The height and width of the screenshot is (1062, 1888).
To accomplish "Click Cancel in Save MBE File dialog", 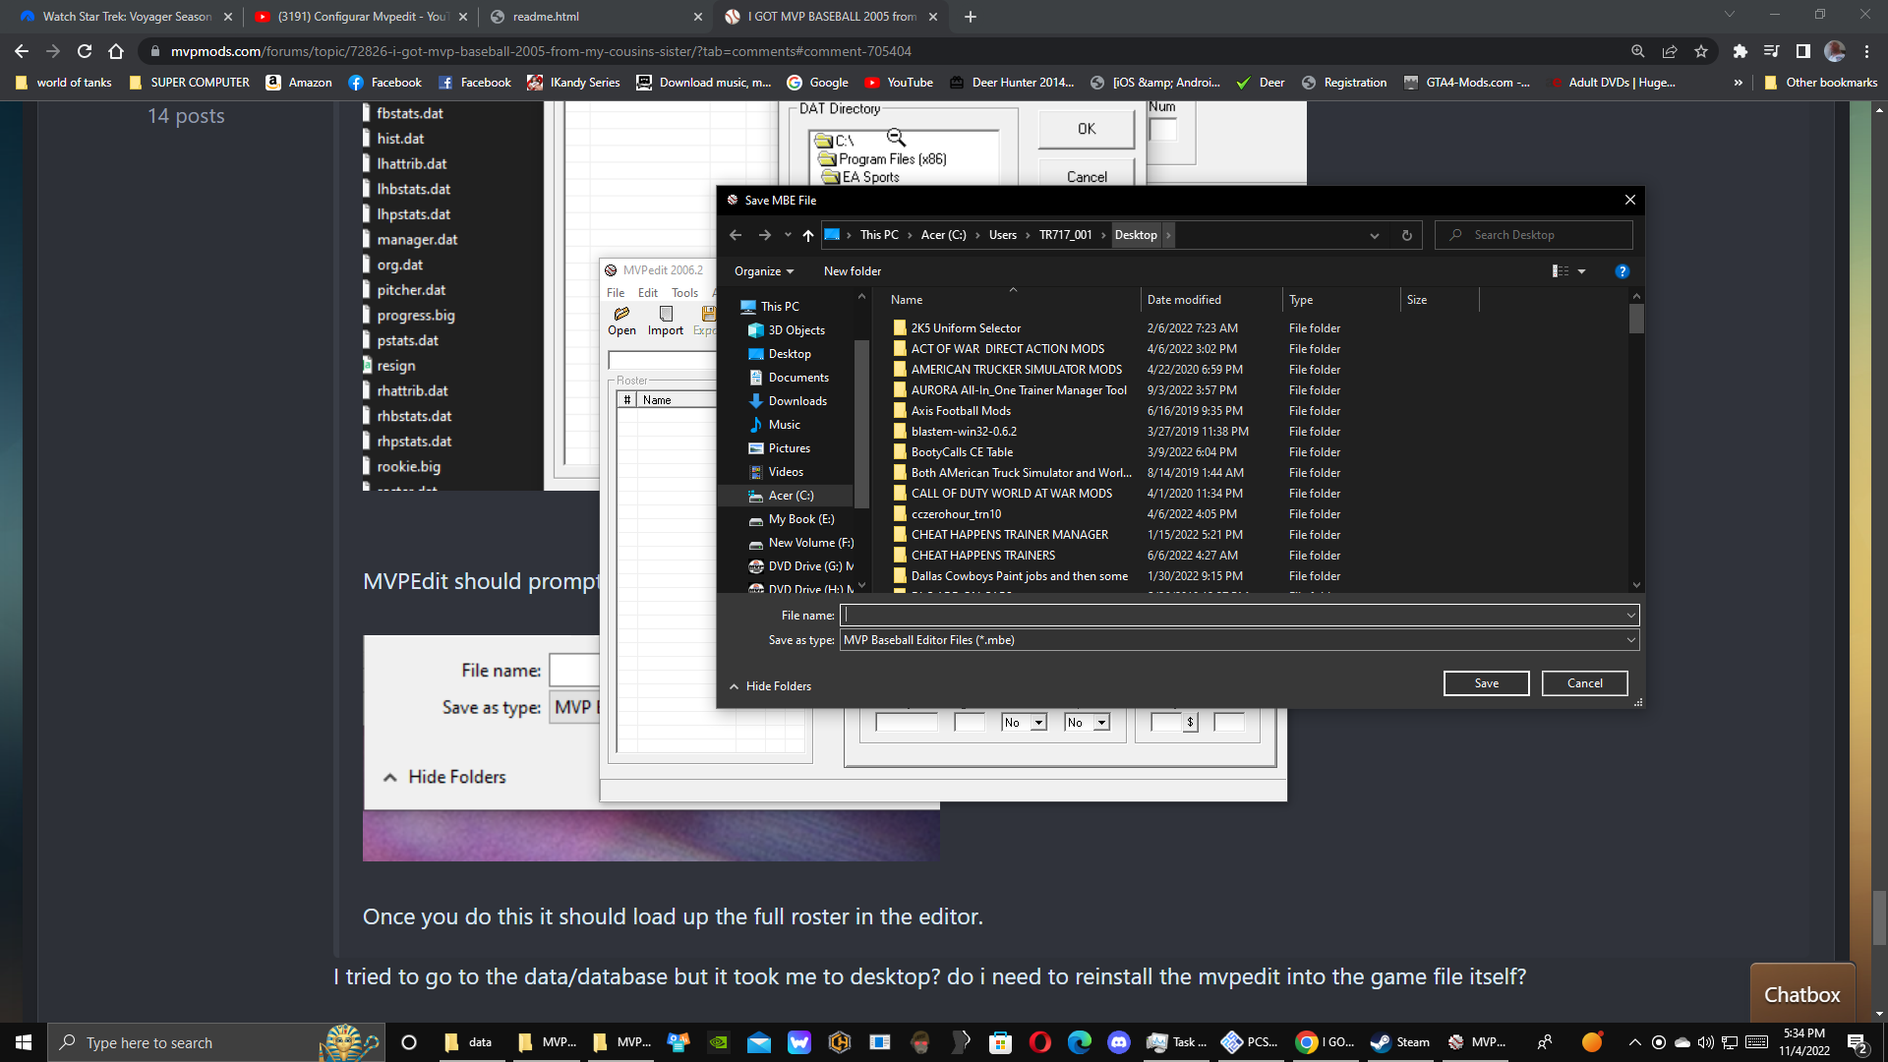I will pyautogui.click(x=1585, y=683).
